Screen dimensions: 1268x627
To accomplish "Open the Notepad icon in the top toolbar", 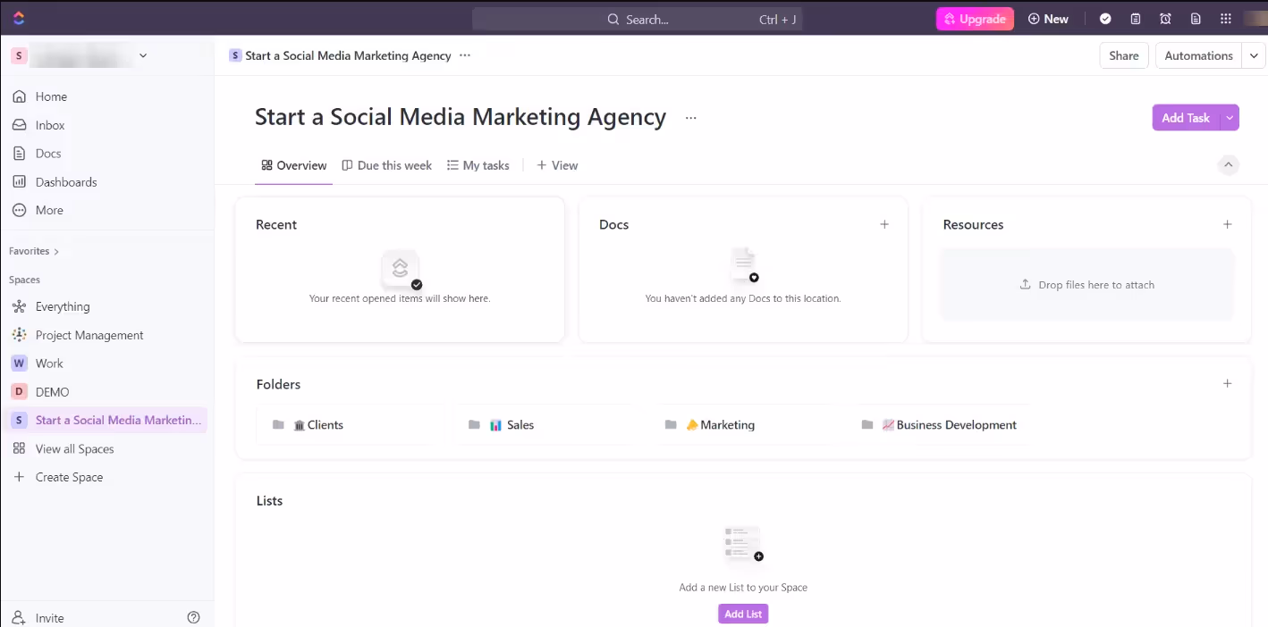I will click(1136, 18).
